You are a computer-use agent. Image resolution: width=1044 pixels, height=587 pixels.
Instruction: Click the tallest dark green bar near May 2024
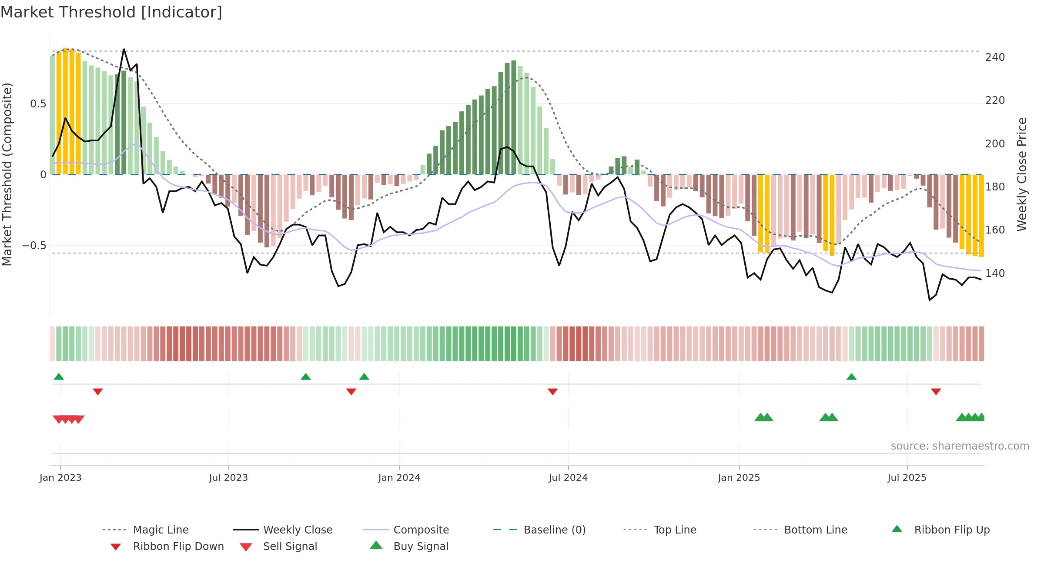(x=514, y=117)
